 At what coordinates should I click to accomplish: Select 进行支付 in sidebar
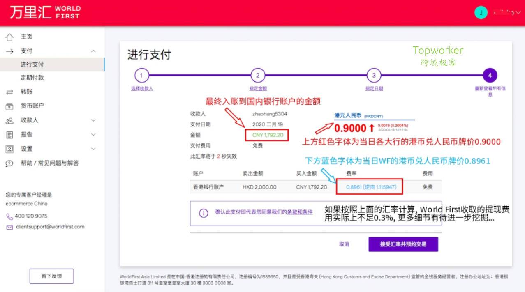point(32,64)
